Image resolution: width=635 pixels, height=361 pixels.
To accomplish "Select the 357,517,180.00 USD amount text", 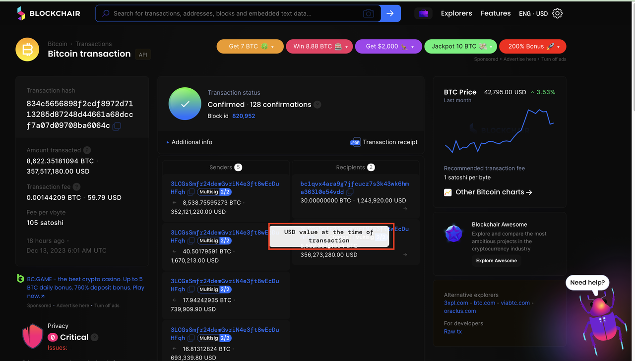I will [x=58, y=172].
